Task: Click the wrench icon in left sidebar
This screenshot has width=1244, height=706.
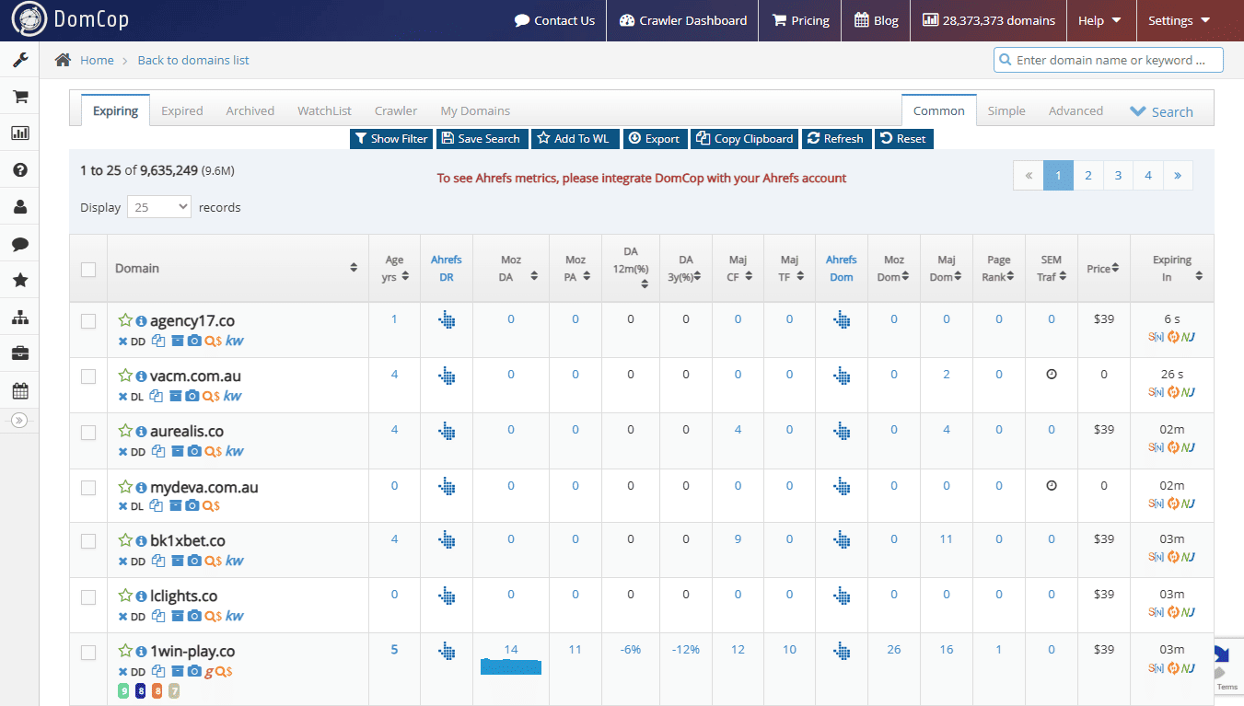Action: tap(19, 60)
